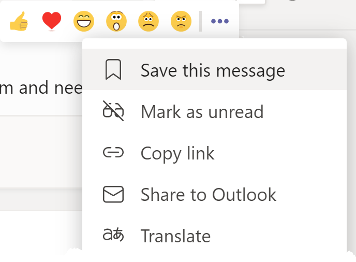This screenshot has height=262, width=356.
Task: Click the message text reading "m and nee"
Action: point(41,88)
